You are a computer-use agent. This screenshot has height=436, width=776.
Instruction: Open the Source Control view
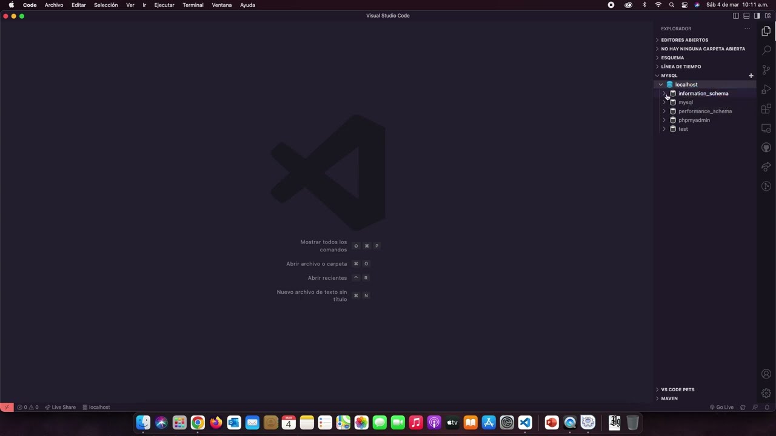click(766, 70)
